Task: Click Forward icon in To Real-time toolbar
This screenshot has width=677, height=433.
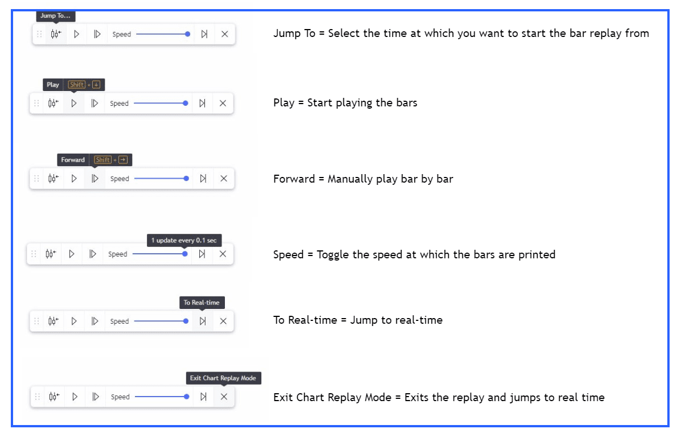Action: pos(95,321)
